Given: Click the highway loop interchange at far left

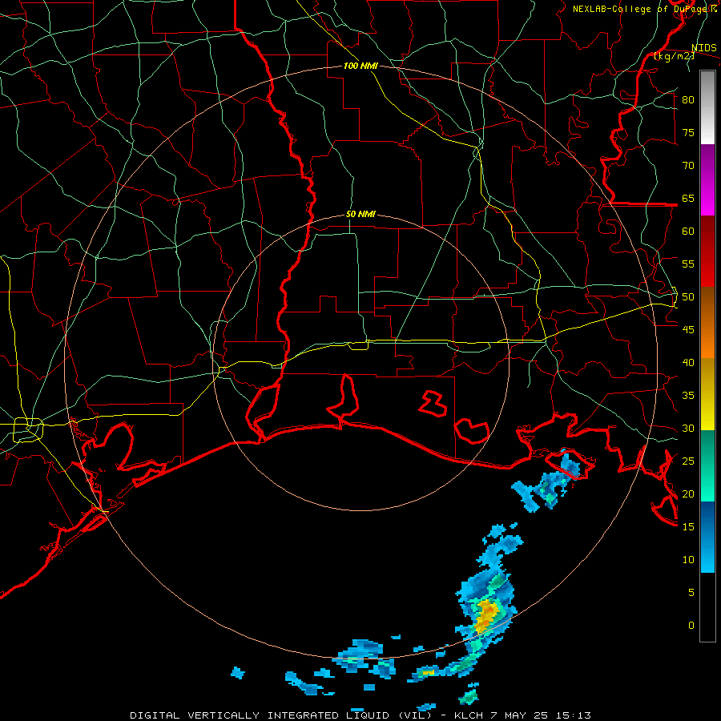Looking at the screenshot, I should [x=28, y=430].
